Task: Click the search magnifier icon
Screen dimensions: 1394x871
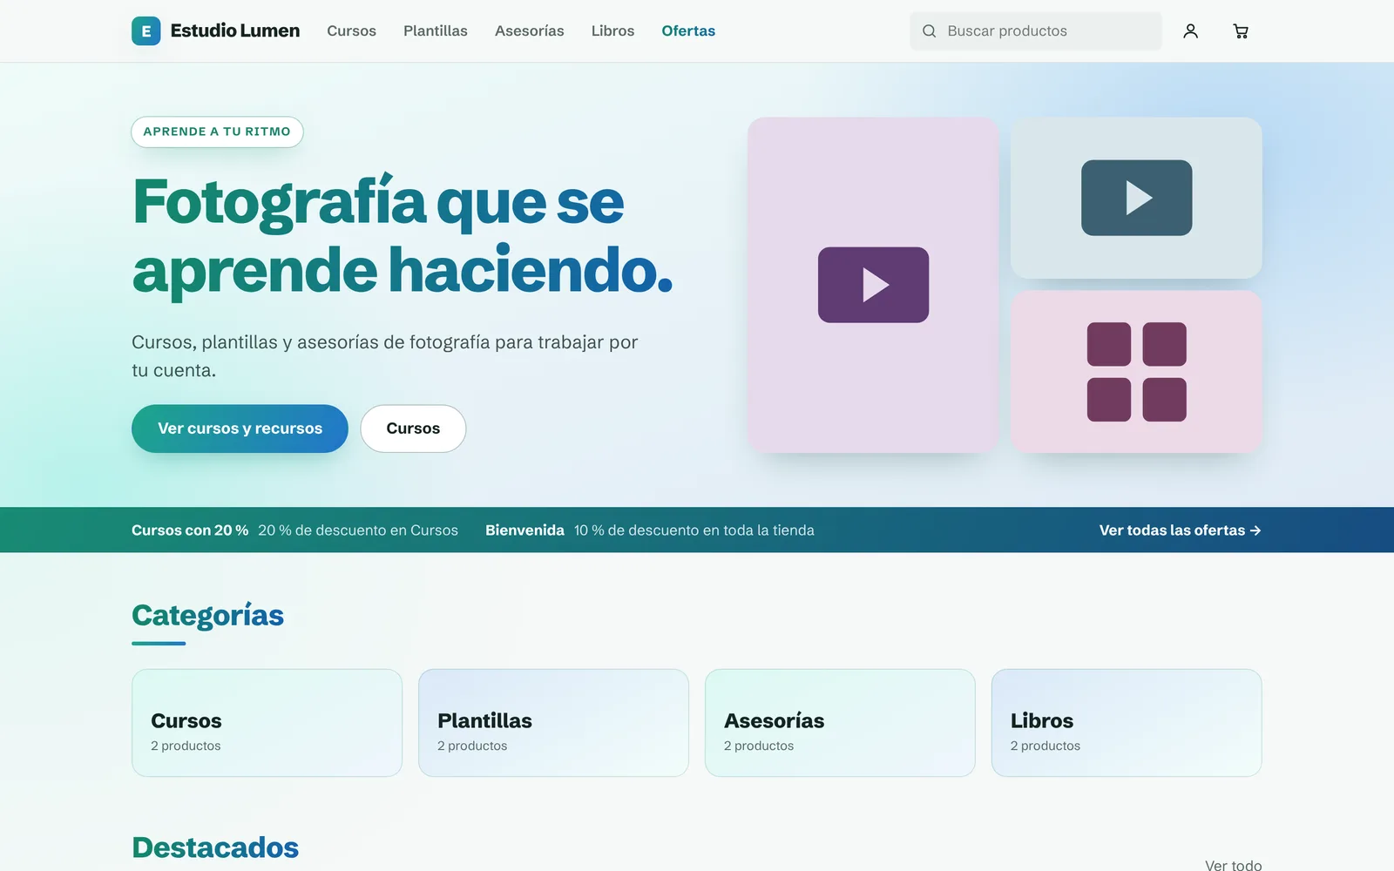Action: coord(930,31)
